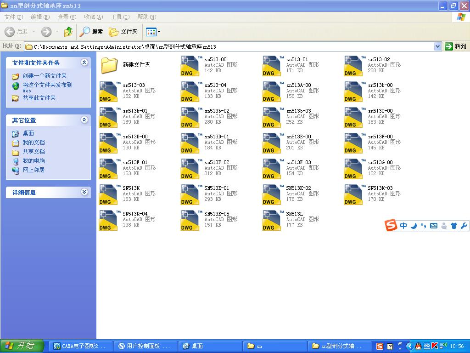Open the 文件 (File) menu
The image size is (470, 353).
click(13, 17)
